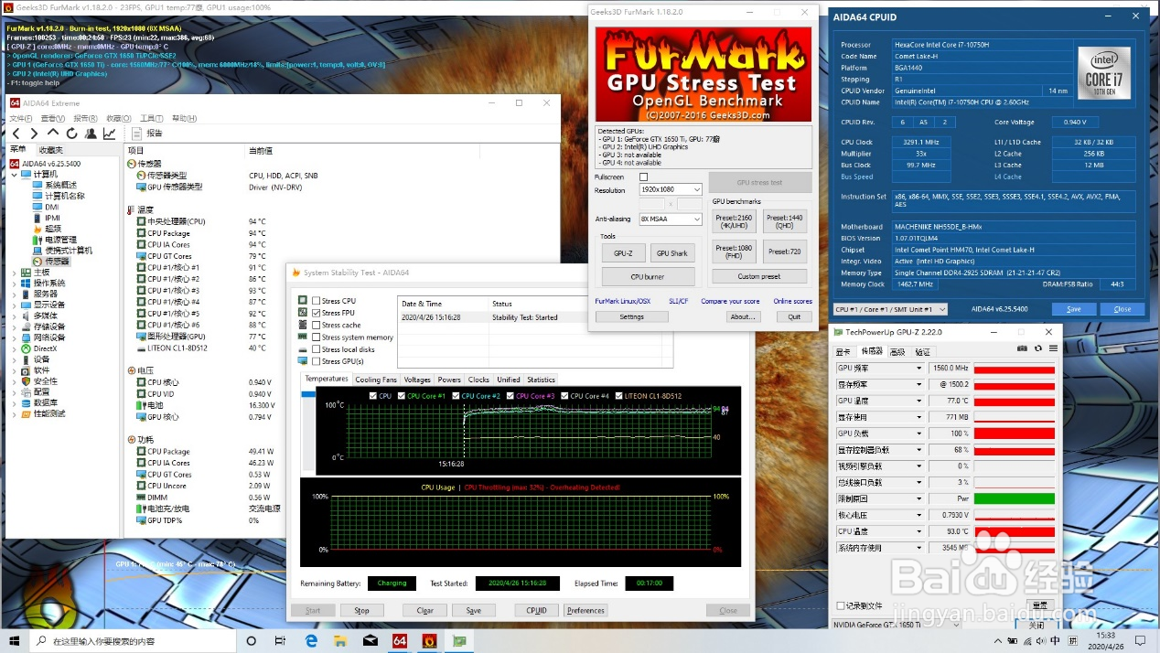Open the 工具(T) menu in AIDA64
The image size is (1160, 653).
152,119
